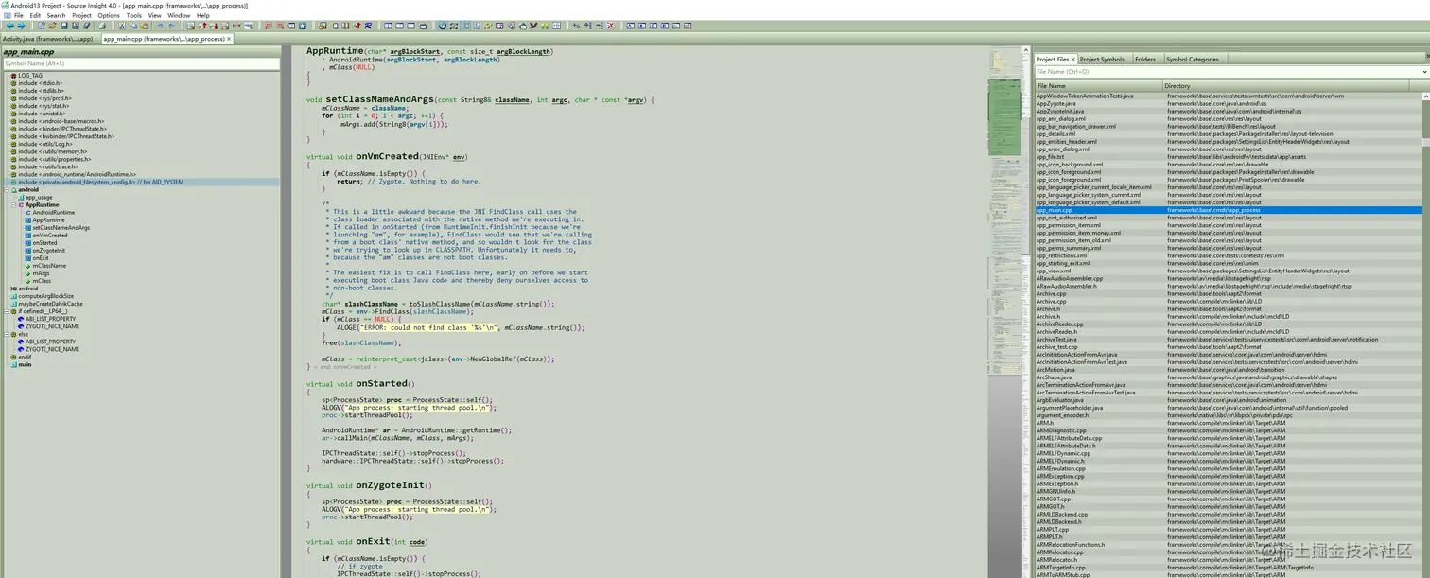This screenshot has width=1430, height=578.
Task: Collapse the android namespace tree node
Action: tap(7, 189)
